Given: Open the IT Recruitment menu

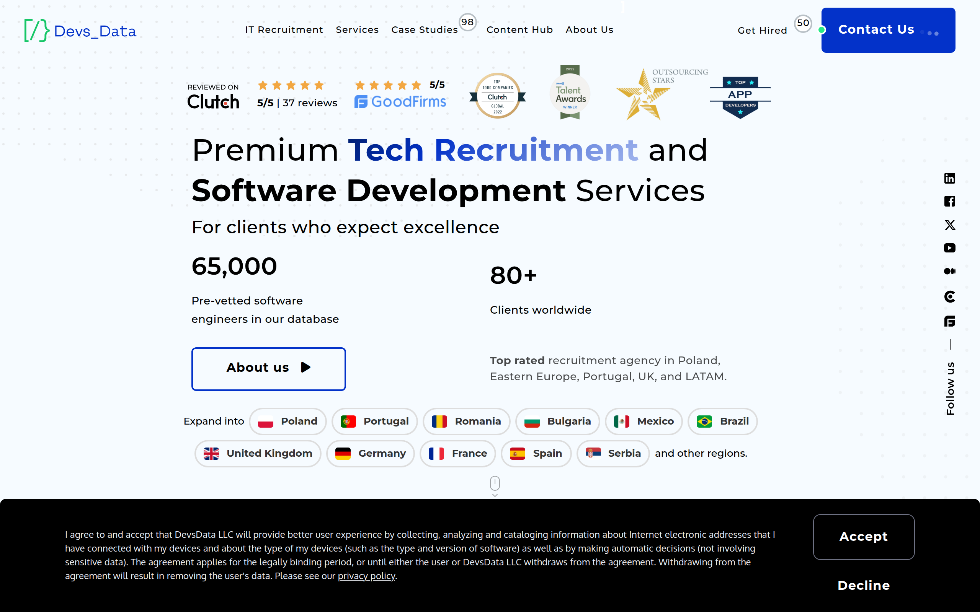Looking at the screenshot, I should coord(284,29).
